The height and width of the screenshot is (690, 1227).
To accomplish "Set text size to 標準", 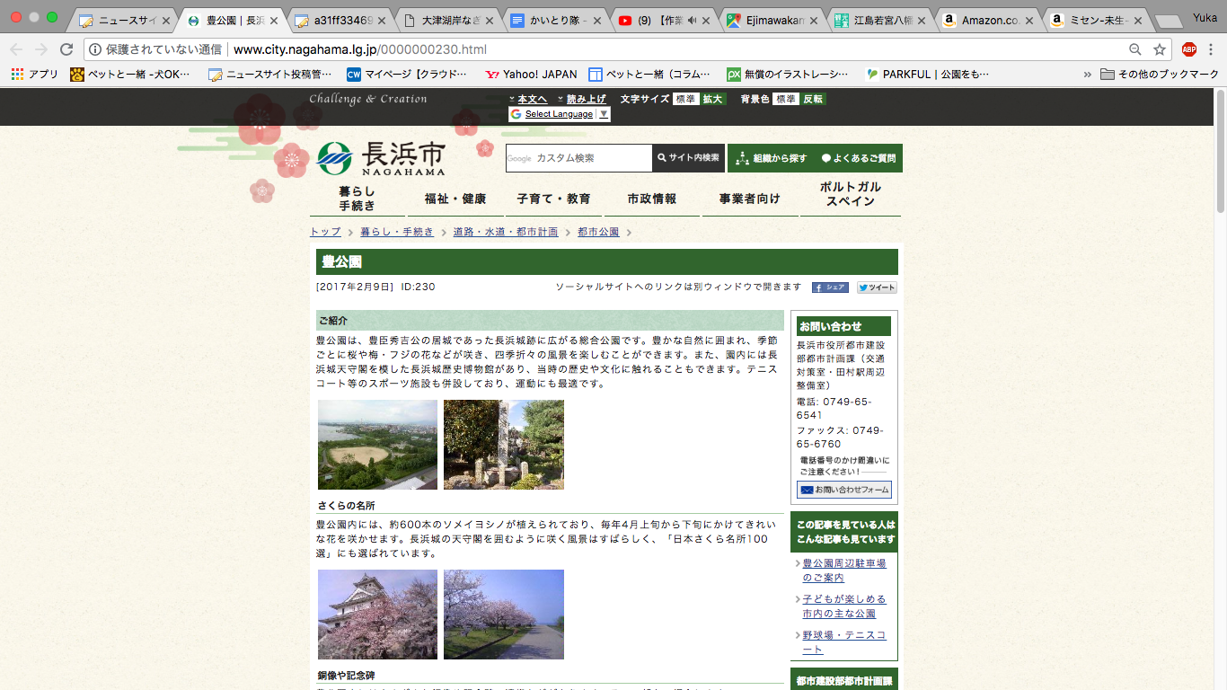I will coord(685,99).
